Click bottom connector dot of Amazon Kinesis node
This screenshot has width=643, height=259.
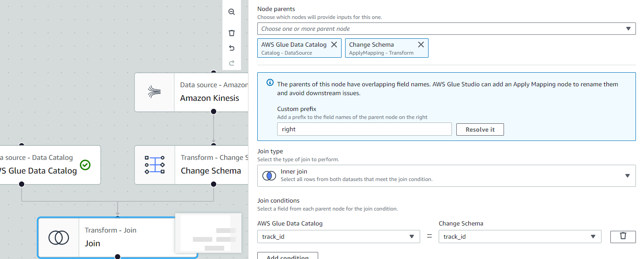point(214,111)
